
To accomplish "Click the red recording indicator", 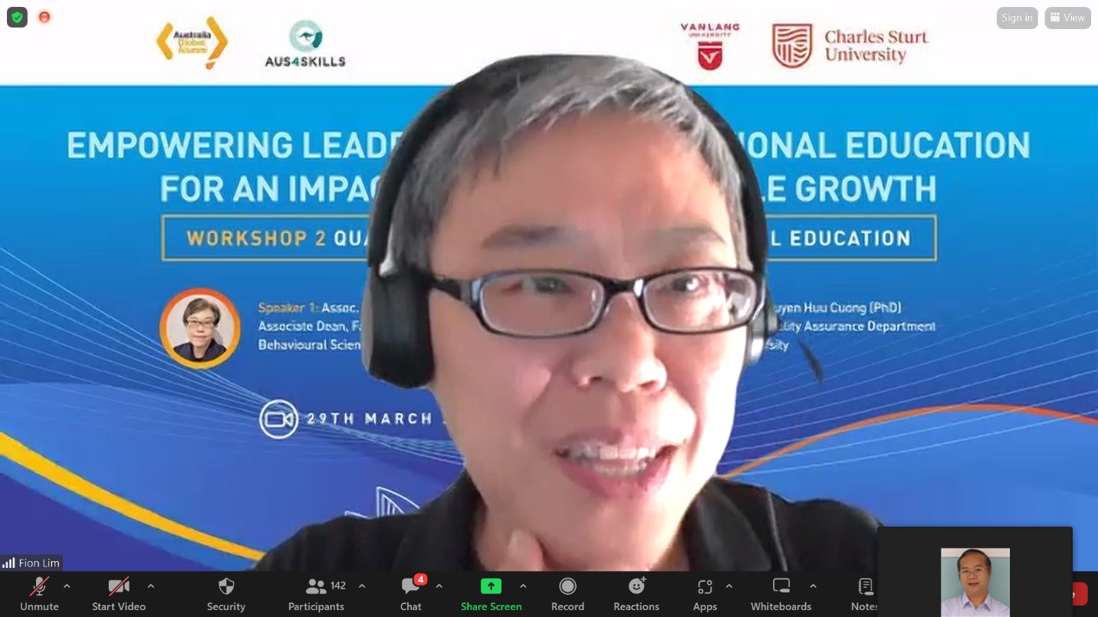I will point(44,17).
